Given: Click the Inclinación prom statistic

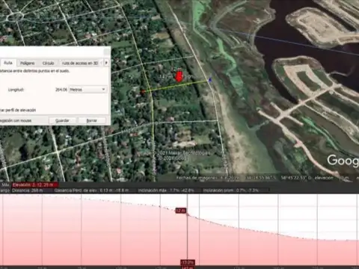Looking at the screenshot, I should tap(231, 191).
